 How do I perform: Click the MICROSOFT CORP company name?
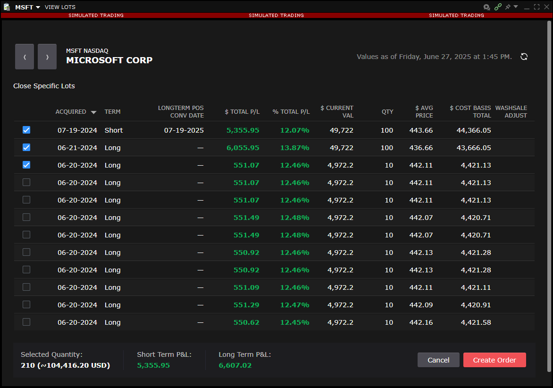pyautogui.click(x=109, y=60)
